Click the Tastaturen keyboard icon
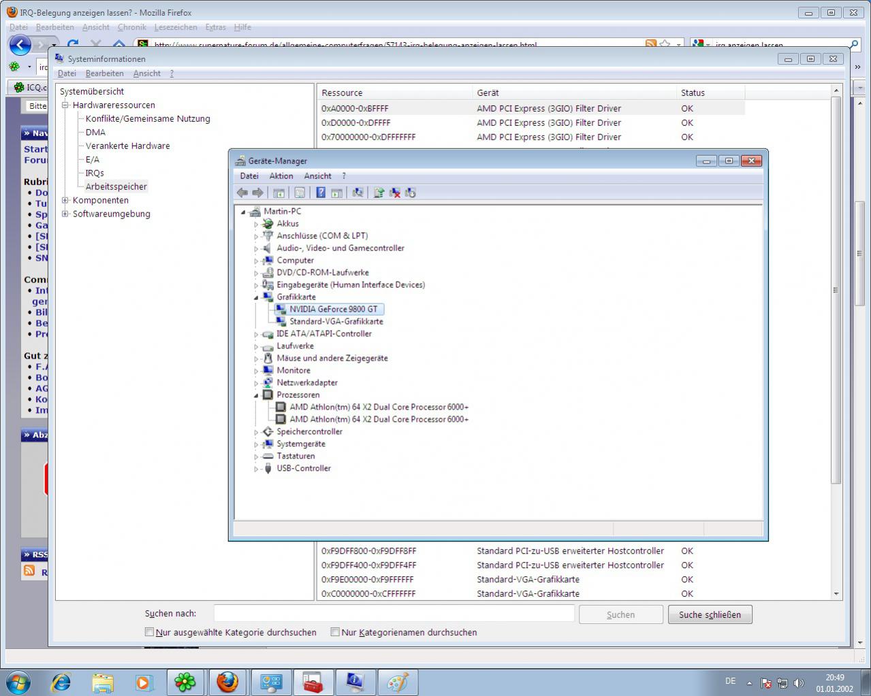This screenshot has height=696, width=871. (268, 456)
